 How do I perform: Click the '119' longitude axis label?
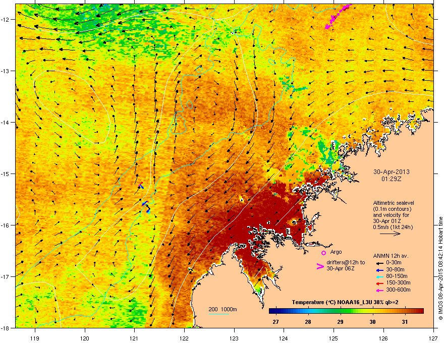[35, 338]
